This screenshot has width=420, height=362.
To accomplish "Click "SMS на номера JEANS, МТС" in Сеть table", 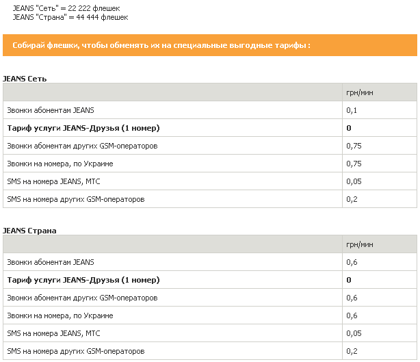I will (x=54, y=181).
